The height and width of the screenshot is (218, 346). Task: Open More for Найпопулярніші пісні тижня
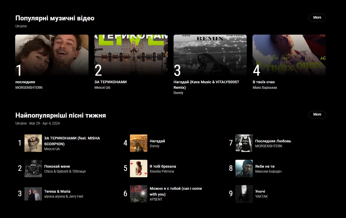pyautogui.click(x=317, y=114)
